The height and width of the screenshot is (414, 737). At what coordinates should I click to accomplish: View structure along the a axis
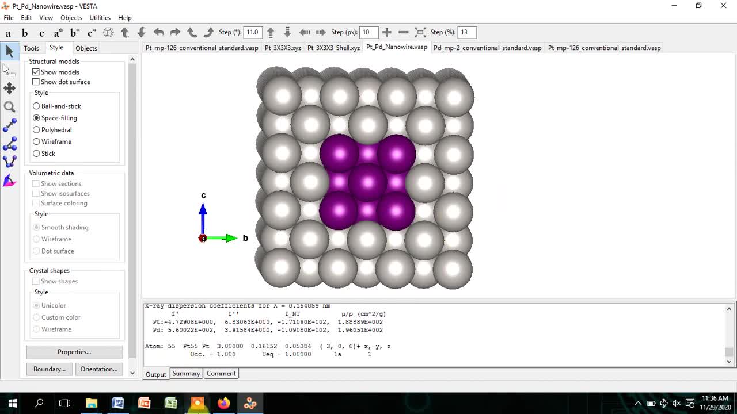(8, 33)
